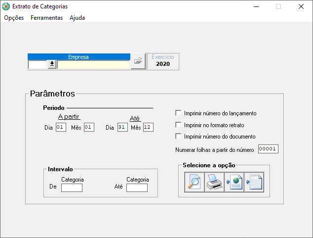Enable Imprimir número do lançamento
This screenshot has width=313, height=238.
[179, 113]
